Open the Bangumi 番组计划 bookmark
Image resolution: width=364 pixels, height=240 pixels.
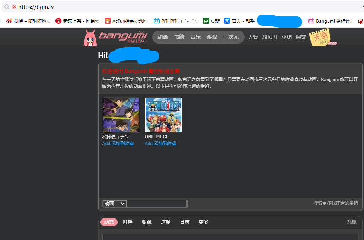331,21
